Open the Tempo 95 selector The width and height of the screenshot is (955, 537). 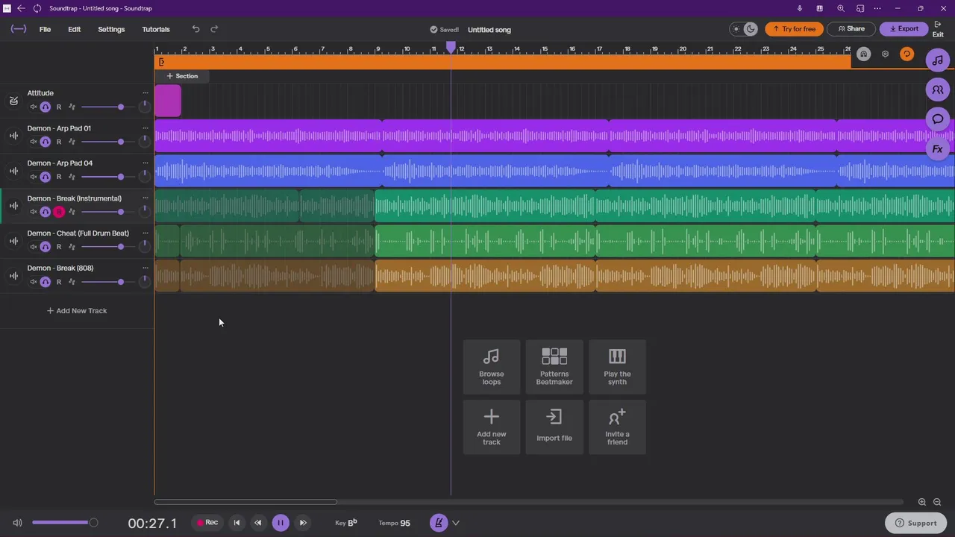(x=395, y=523)
